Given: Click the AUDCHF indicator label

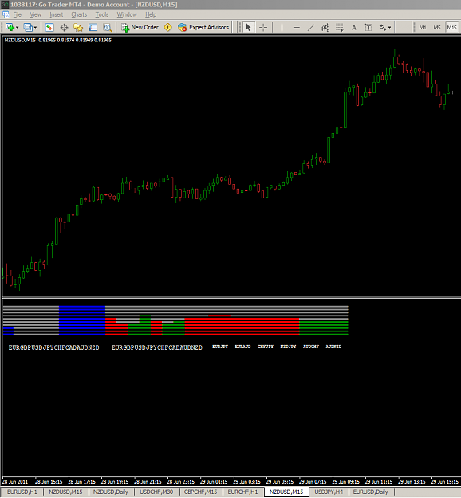Looking at the screenshot, I should click(310, 347).
